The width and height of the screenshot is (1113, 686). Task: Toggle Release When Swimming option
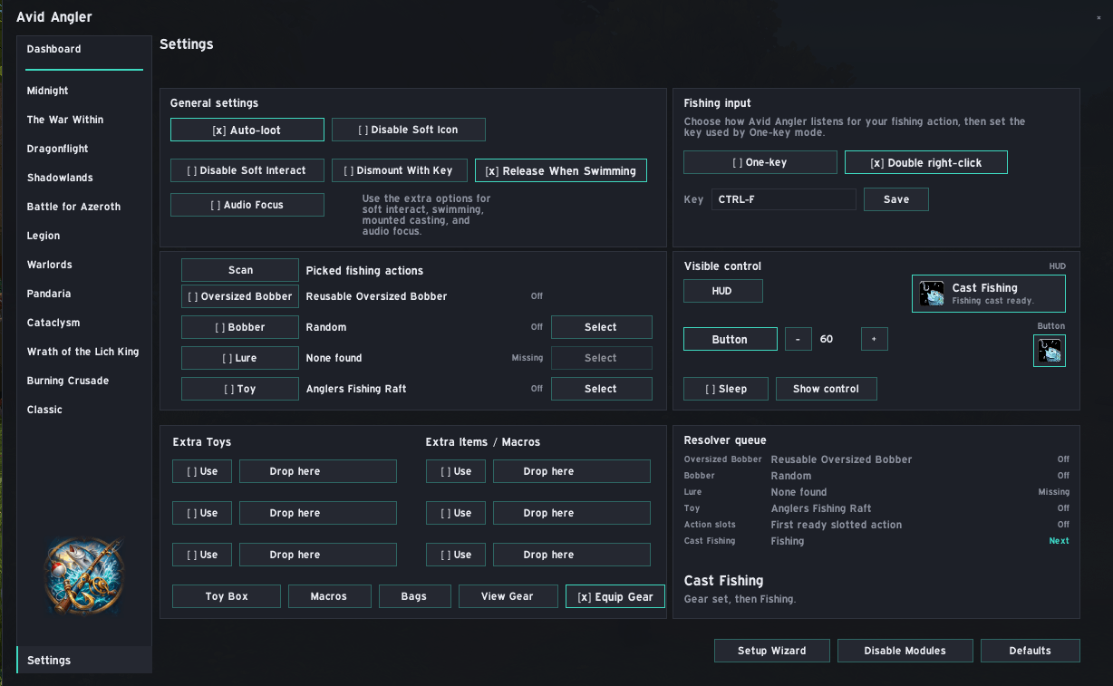561,170
